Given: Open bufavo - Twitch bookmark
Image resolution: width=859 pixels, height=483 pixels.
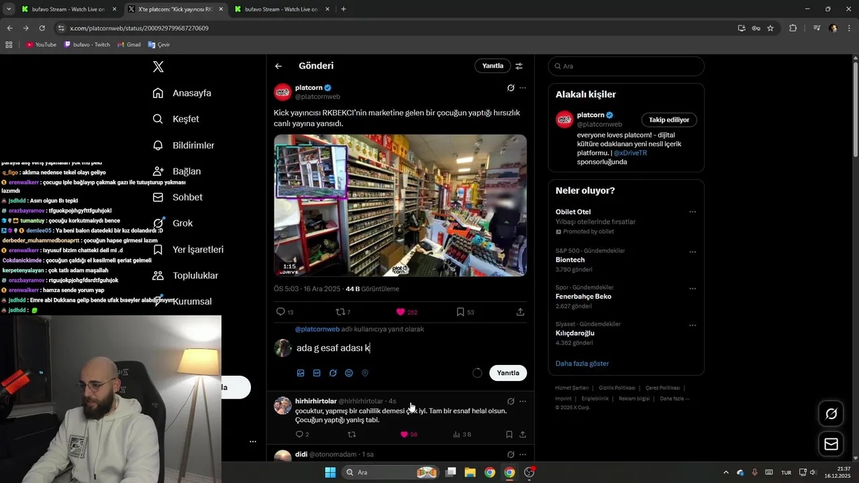Looking at the screenshot, I should pyautogui.click(x=87, y=45).
